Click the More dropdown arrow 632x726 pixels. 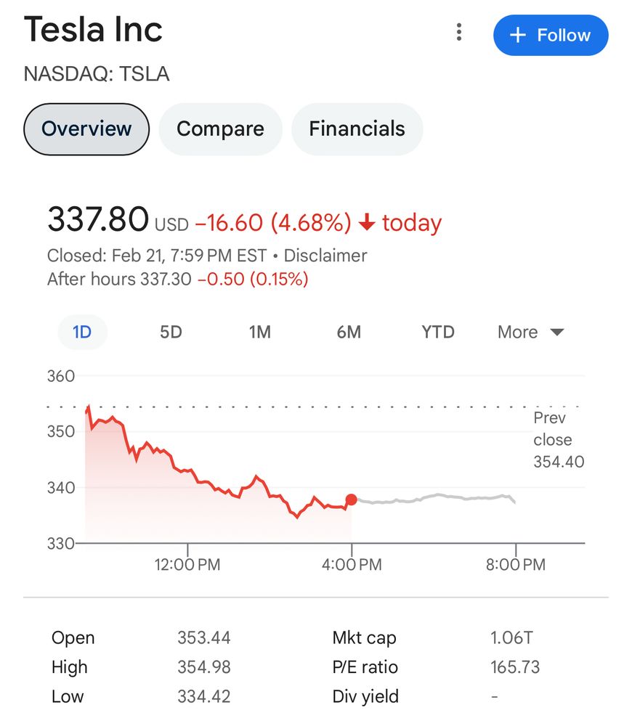pos(557,333)
